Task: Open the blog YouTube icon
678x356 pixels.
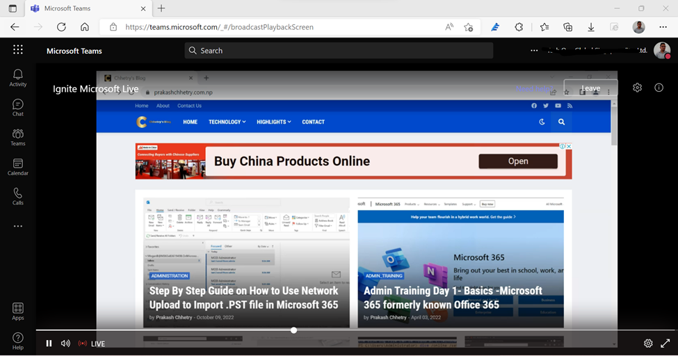Action: point(558,106)
